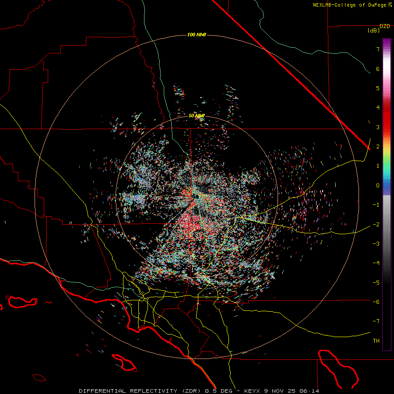Click the 4 value on the color scale
The height and width of the screenshot is (394, 394).
[x=378, y=108]
